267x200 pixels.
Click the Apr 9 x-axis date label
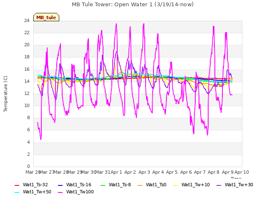coord(228,172)
